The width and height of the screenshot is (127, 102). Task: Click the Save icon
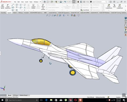tap(56, 2)
